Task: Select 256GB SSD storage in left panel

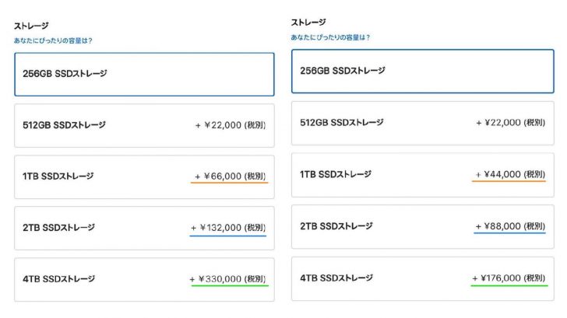Action: click(144, 74)
